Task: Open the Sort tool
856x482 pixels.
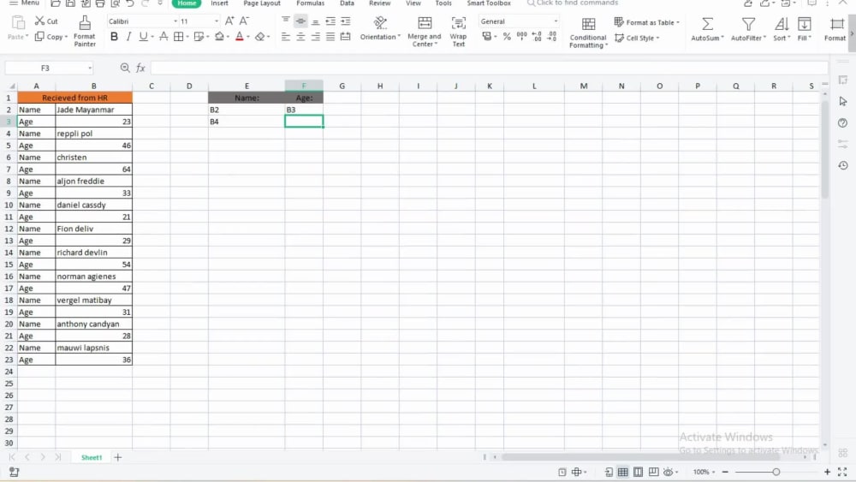Action: point(782,29)
